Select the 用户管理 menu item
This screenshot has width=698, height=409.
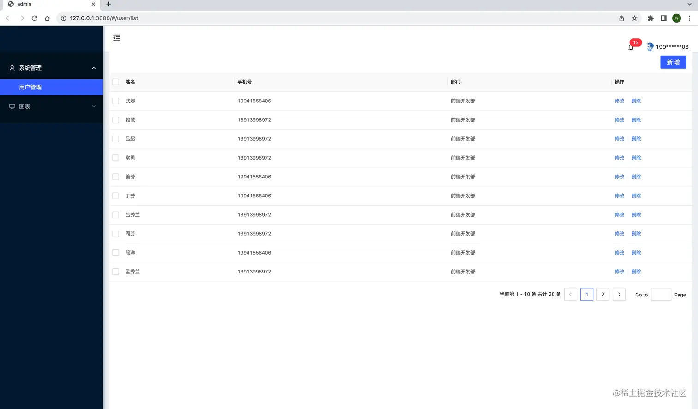52,87
